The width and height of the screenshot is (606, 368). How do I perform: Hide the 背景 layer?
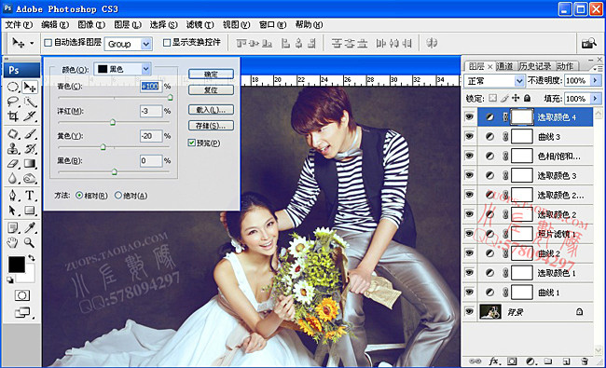click(x=470, y=311)
